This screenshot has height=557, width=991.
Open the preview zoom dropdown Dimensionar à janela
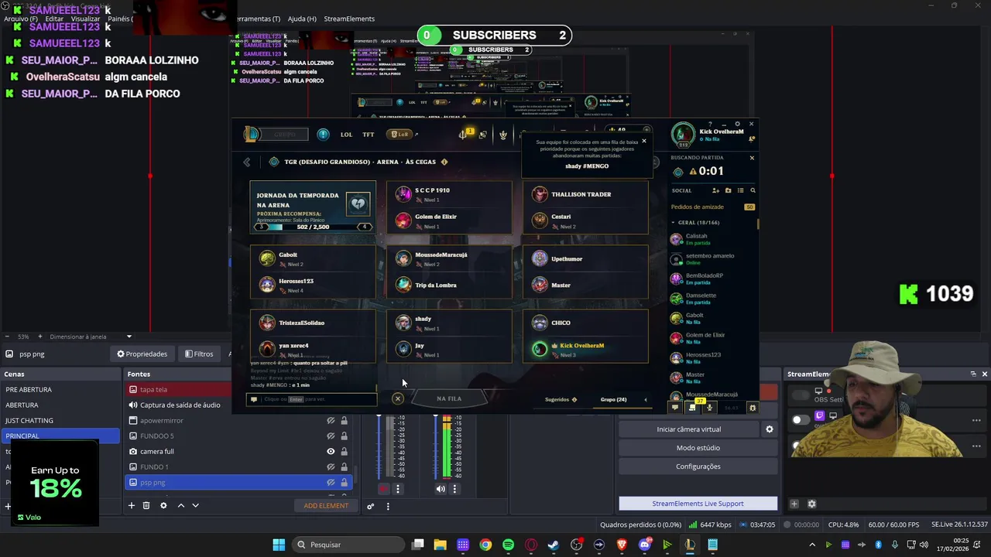[129, 337]
